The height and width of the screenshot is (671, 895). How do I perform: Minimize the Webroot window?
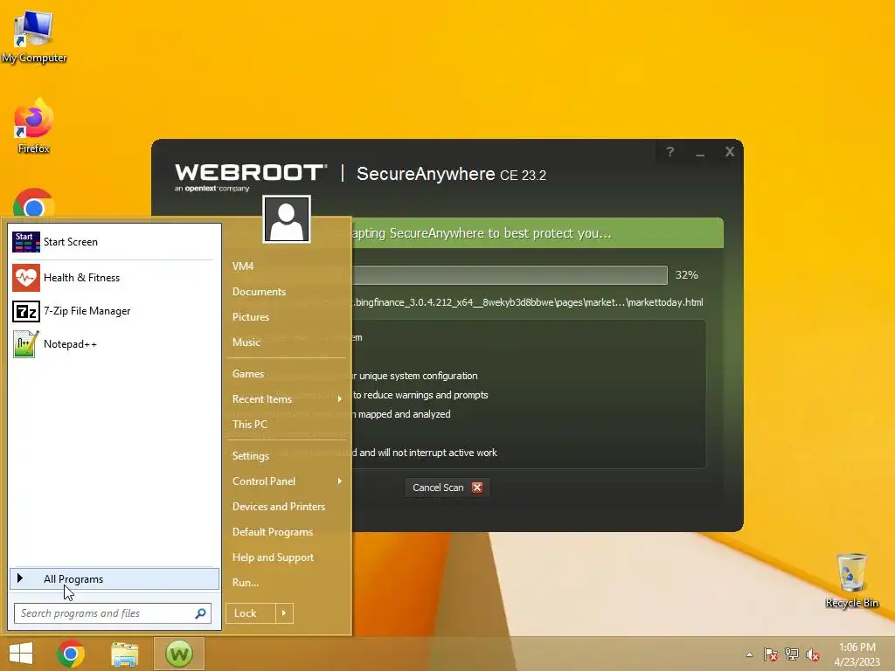click(x=700, y=152)
